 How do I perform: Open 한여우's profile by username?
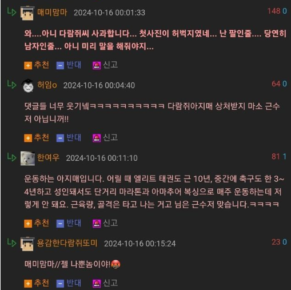(x=48, y=158)
